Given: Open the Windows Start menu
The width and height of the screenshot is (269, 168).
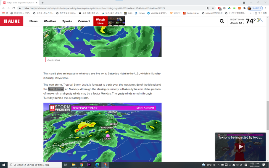Looking at the screenshot, I should click(4, 165).
